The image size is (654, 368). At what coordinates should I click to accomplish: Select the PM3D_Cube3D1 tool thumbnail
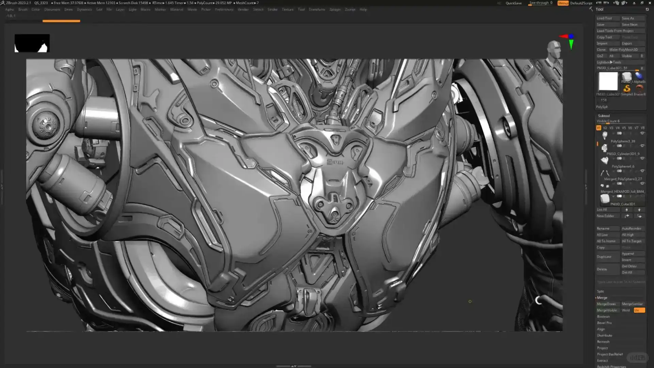[x=609, y=81]
